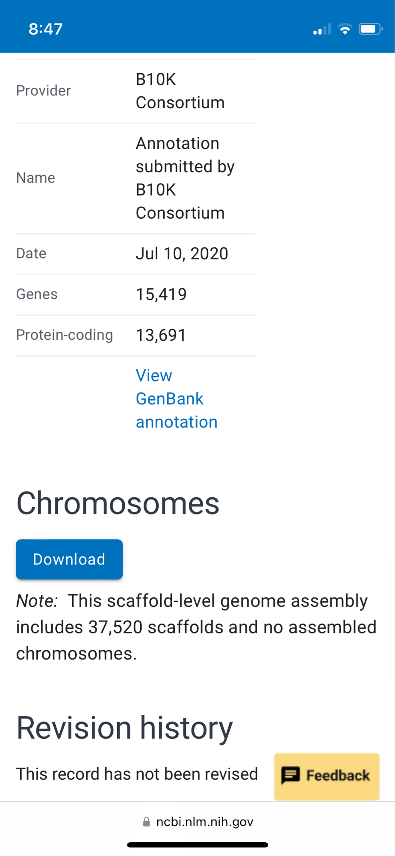Open the View GenBank annotation link

click(176, 398)
